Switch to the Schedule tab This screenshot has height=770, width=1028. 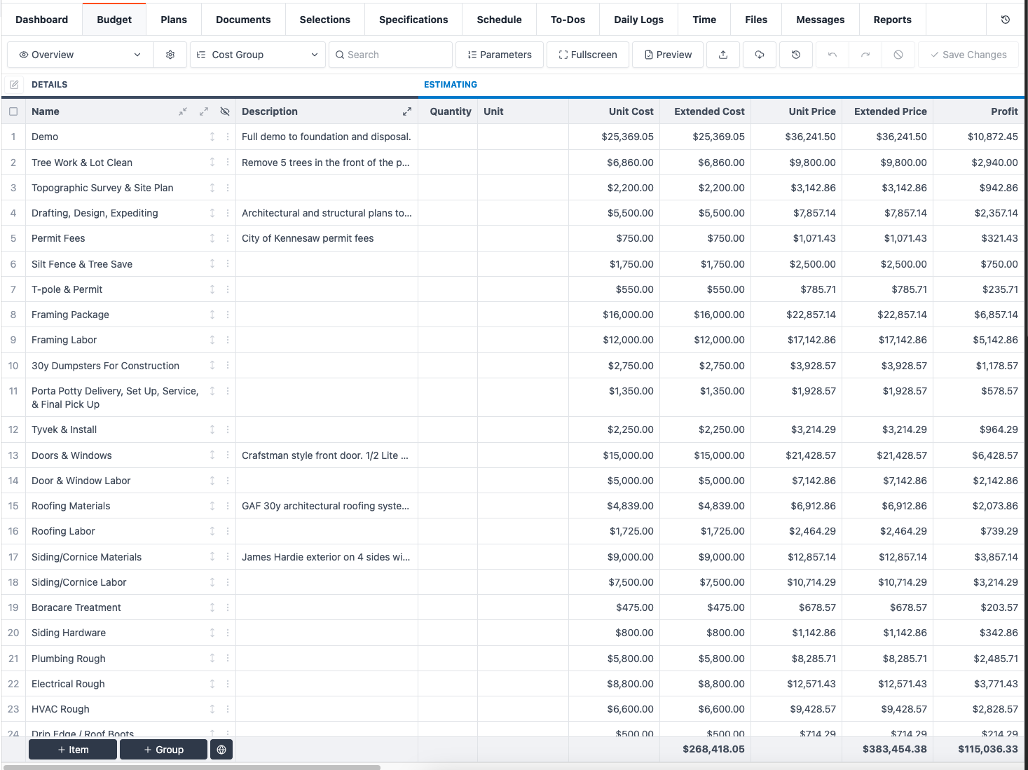pos(499,20)
